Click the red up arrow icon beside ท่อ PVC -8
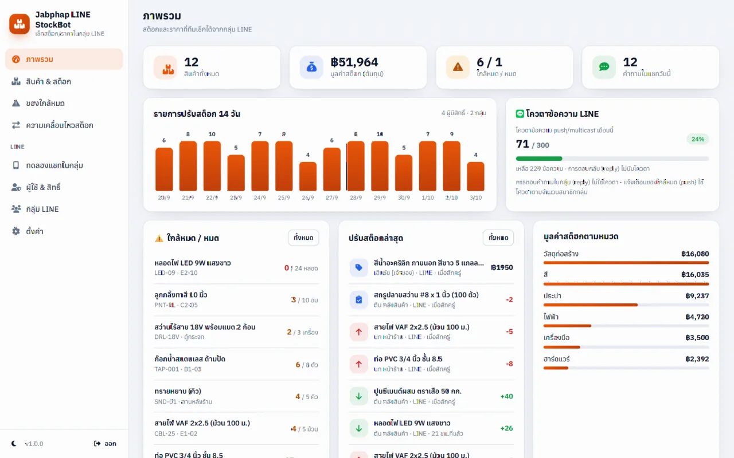 (x=359, y=364)
